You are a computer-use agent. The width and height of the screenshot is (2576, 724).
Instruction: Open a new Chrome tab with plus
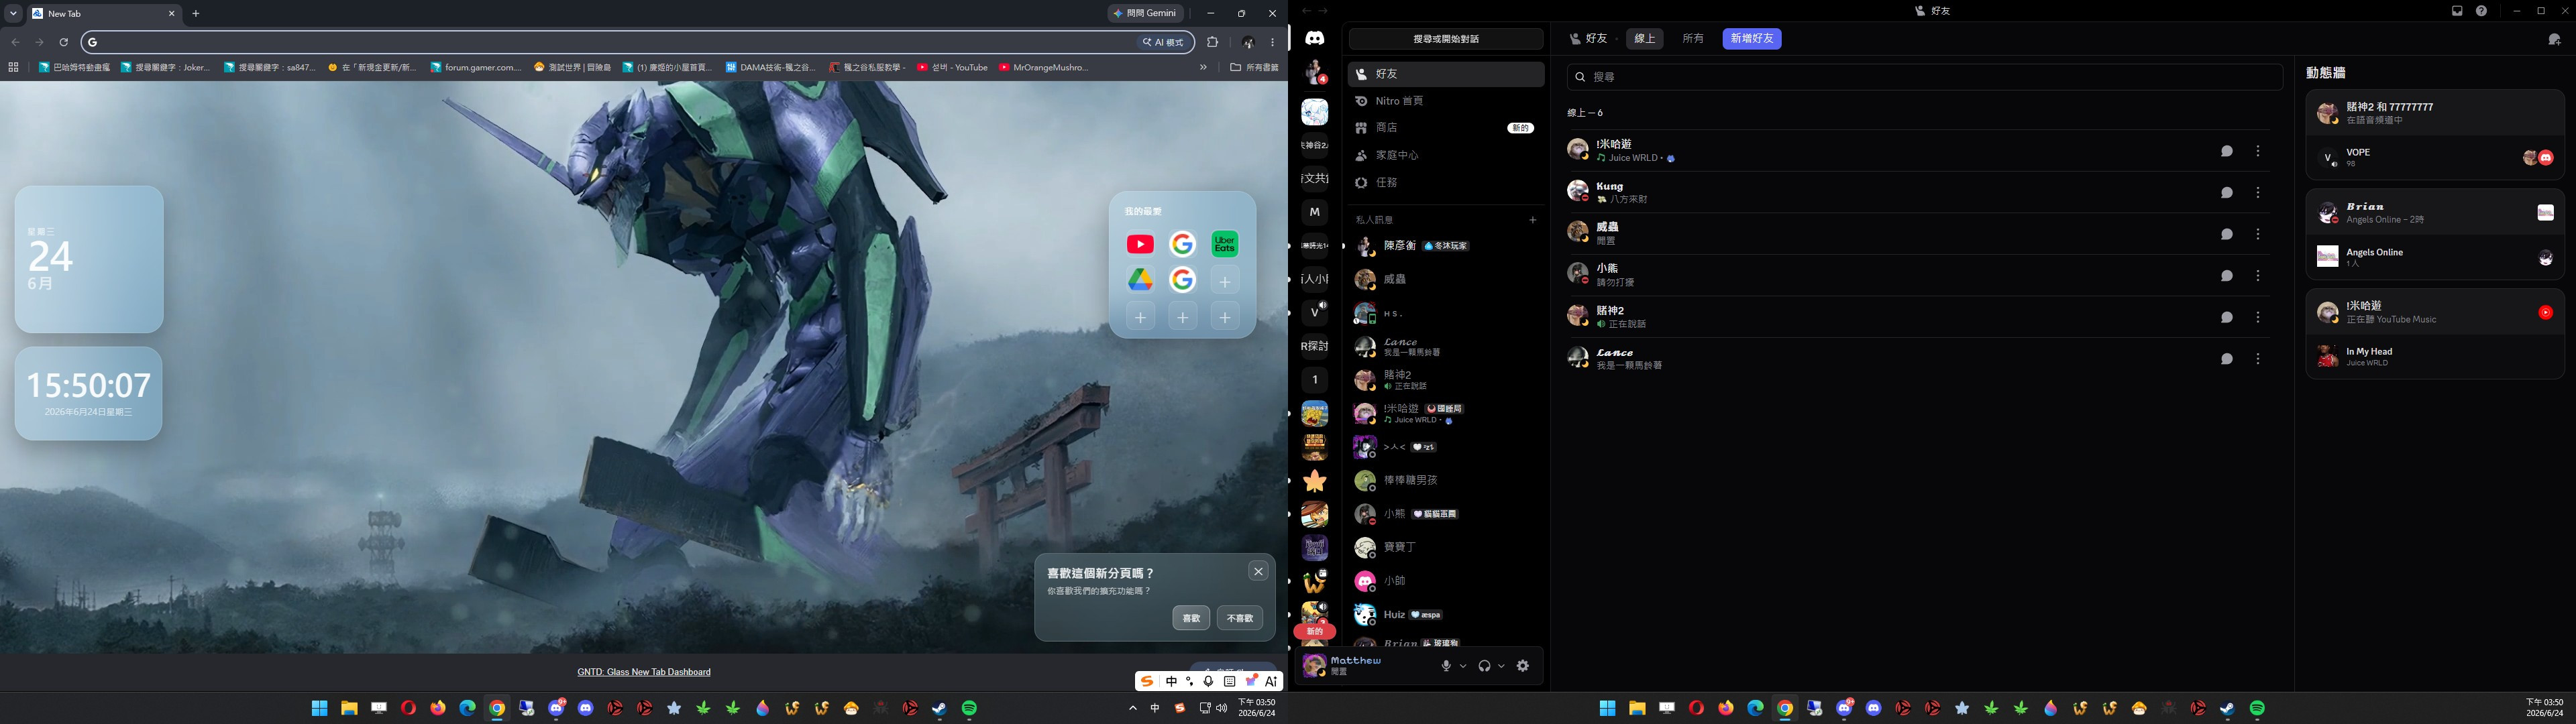tap(196, 14)
